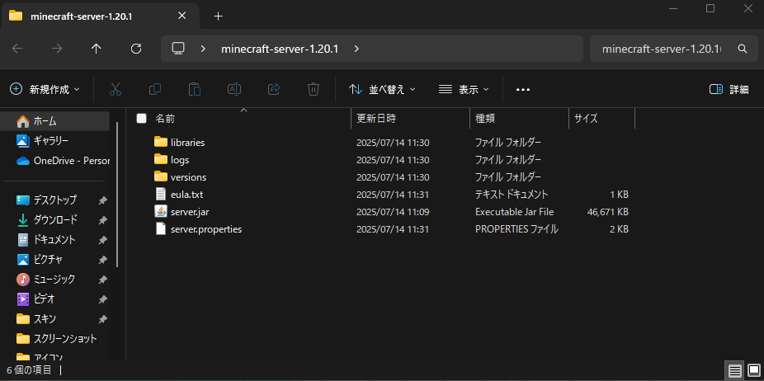
Task: Go up one folder level
Action: click(x=97, y=48)
